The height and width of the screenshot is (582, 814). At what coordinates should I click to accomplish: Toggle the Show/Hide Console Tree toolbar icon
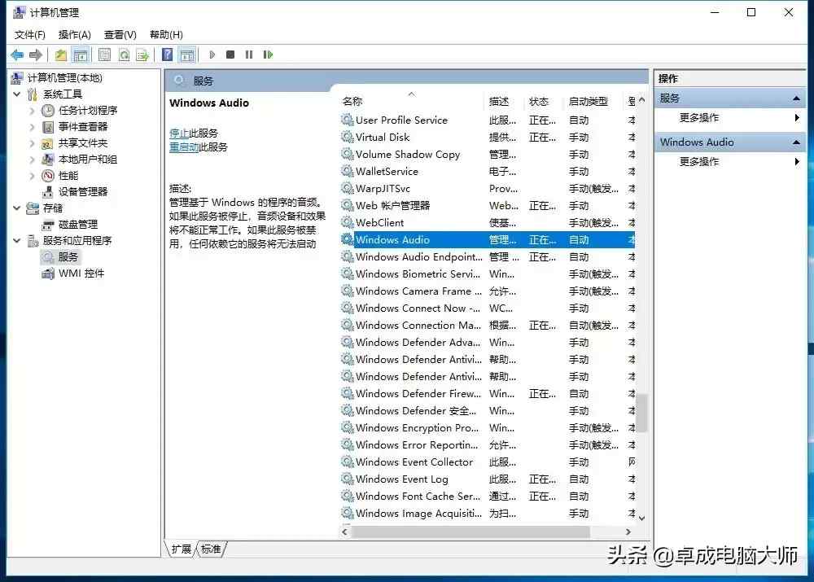point(81,55)
